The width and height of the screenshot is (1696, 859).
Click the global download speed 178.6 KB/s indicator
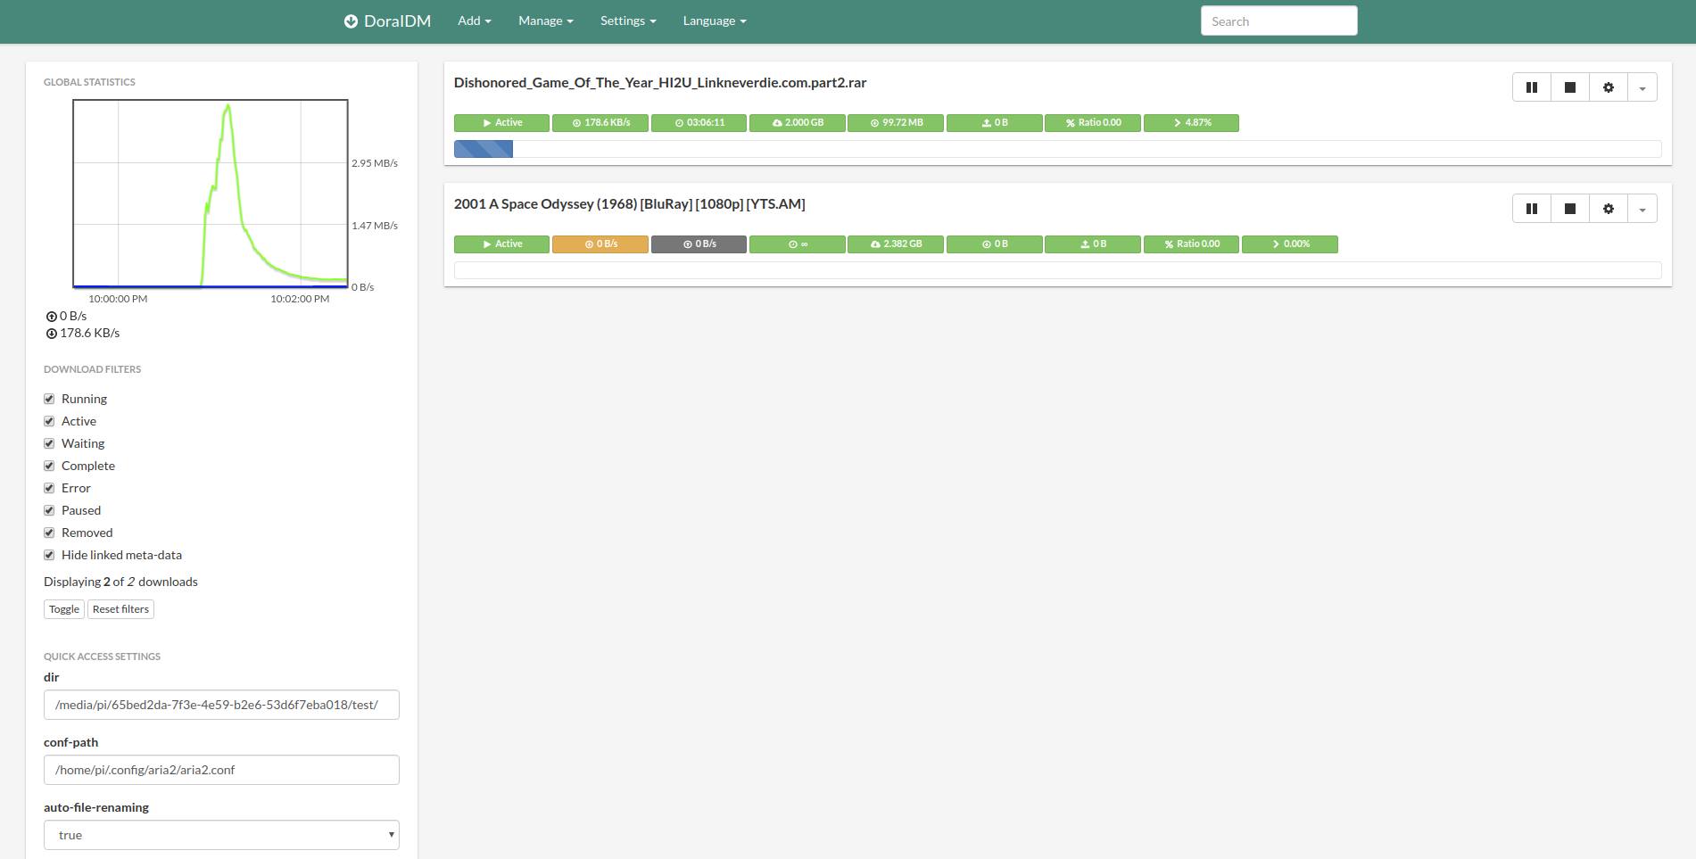(82, 333)
